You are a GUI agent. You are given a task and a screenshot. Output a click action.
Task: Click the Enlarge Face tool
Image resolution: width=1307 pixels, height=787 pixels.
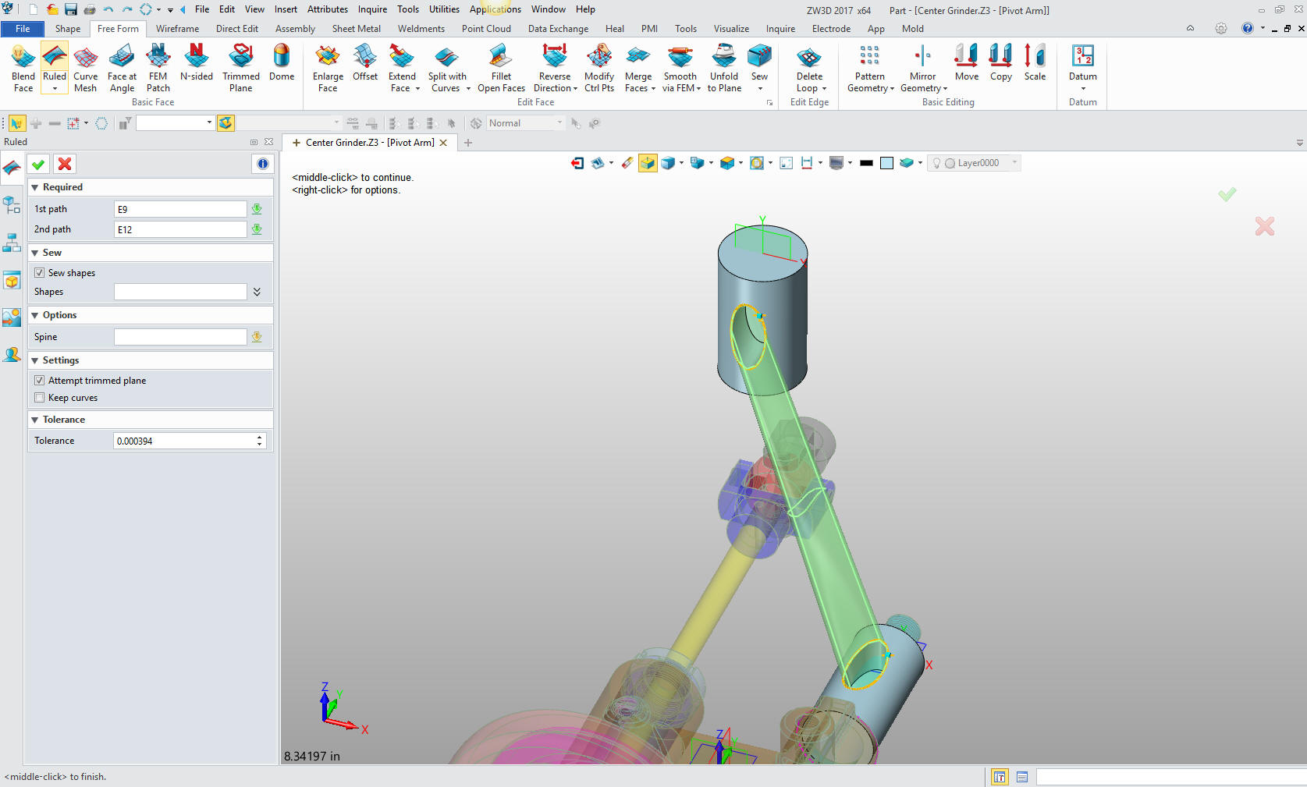click(328, 68)
